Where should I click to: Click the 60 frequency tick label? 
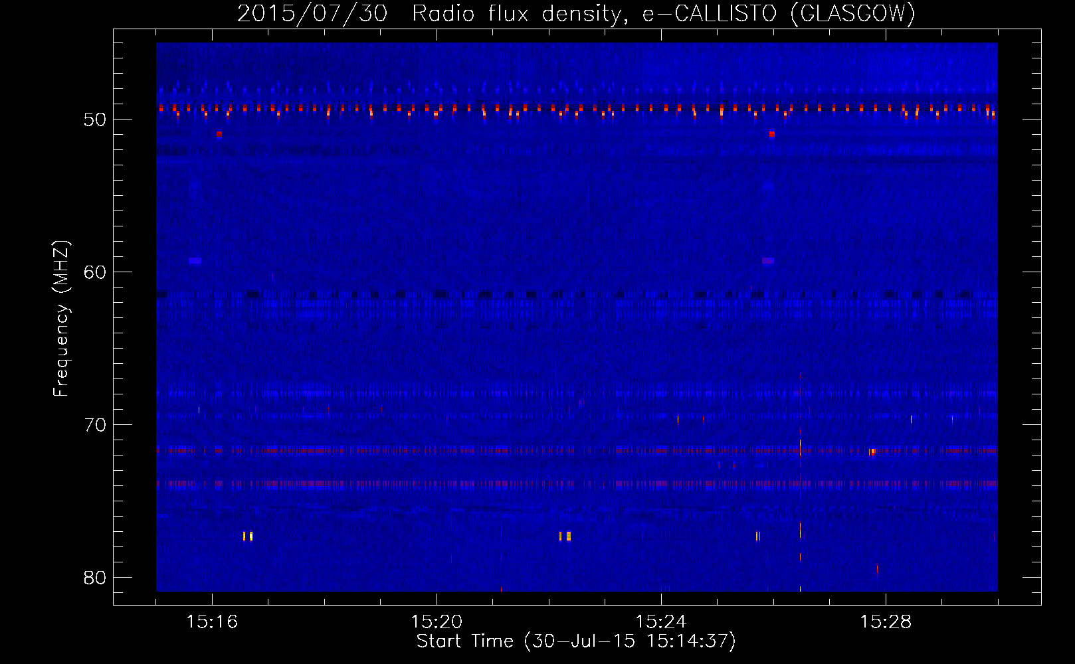point(95,272)
